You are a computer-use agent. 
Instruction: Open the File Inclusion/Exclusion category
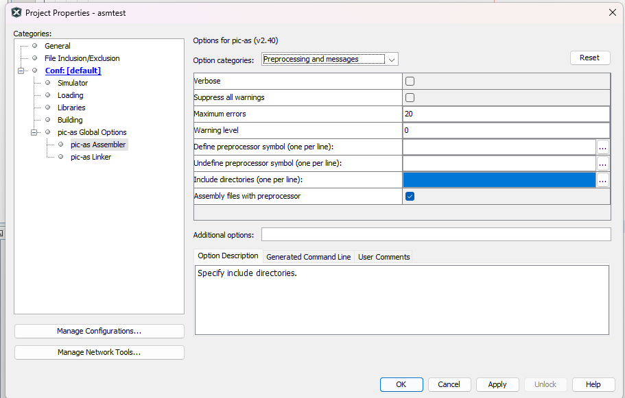point(82,58)
